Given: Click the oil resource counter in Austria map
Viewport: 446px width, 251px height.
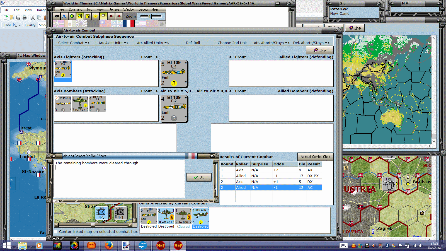Looking at the screenshot, I should (x=389, y=184).
